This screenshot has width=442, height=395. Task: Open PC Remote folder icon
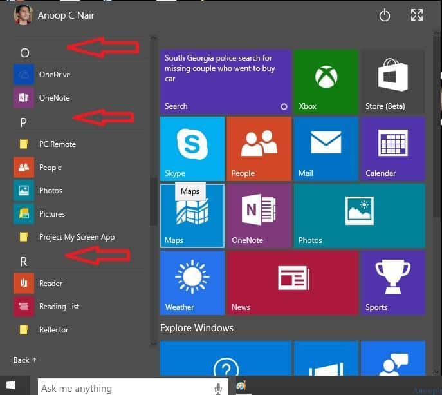tap(24, 144)
